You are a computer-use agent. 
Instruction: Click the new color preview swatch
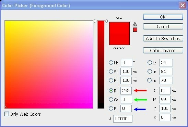119,28
